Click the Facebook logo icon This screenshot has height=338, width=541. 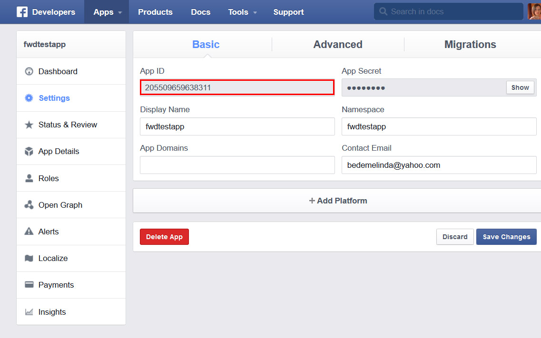(x=22, y=12)
